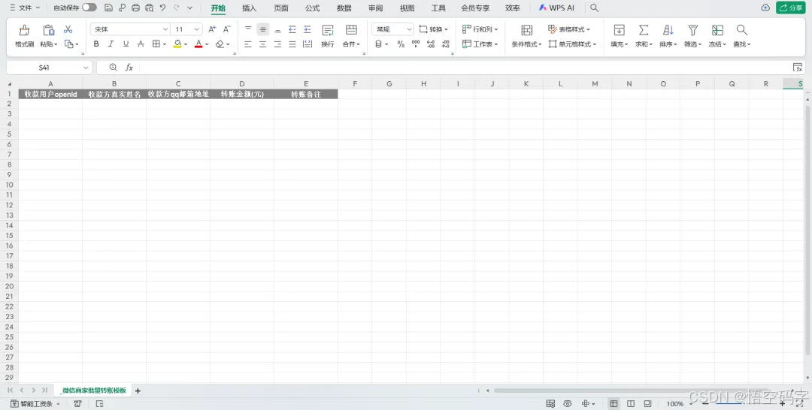Open the Rows and Columns (行和列) dropdown
812x410 pixels.
click(480, 29)
